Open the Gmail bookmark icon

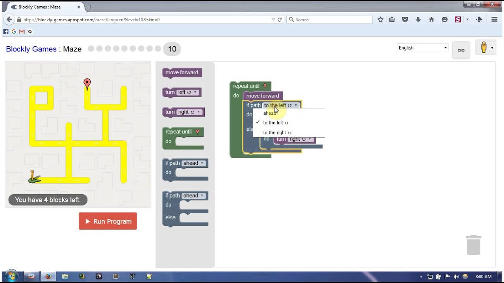pyautogui.click(x=22, y=31)
